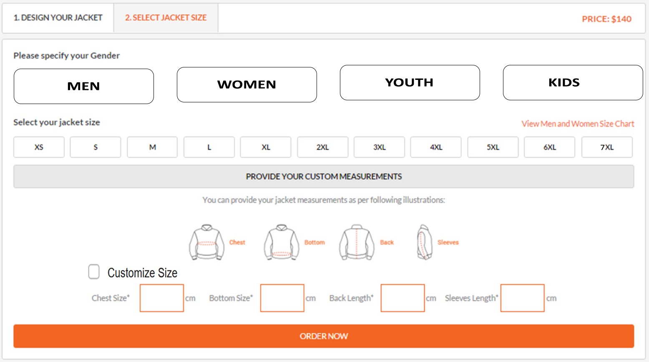Screen dimensions: 649x362
Task: Select the 7XL jacket size
Action: 607,147
